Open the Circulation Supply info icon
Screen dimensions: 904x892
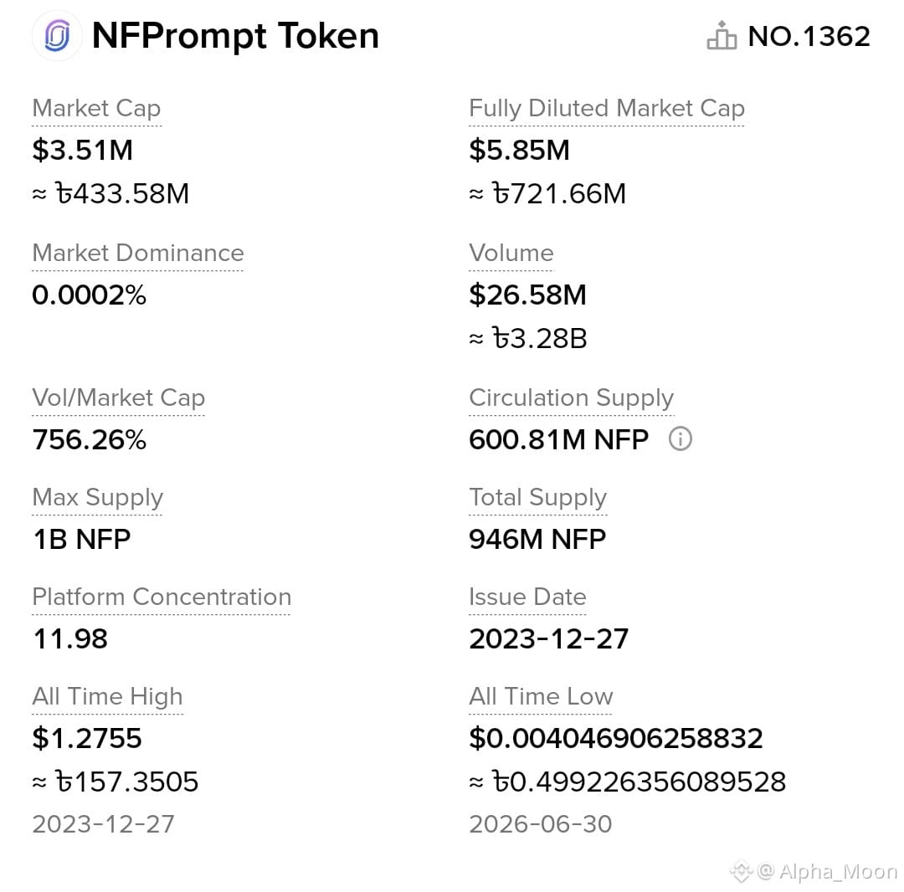[681, 439]
